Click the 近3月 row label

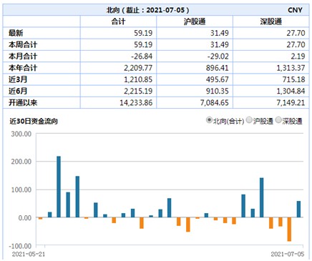point(18,79)
